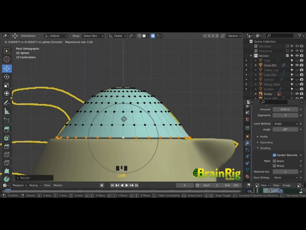This screenshot has height=230, width=306.
Task: Open the Face Strength None dropdown
Action: [x=285, y=178]
